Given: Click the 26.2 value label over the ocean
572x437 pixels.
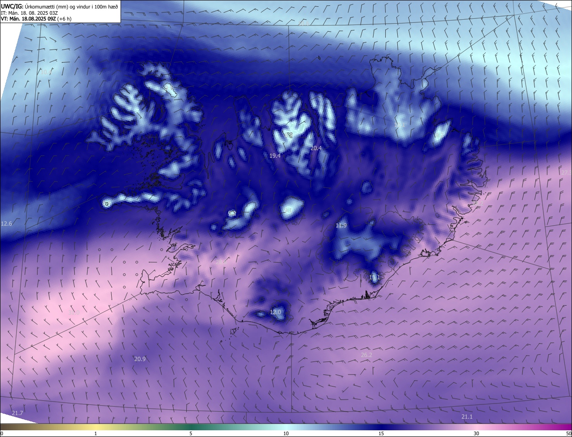Looking at the screenshot, I should pos(366,355).
